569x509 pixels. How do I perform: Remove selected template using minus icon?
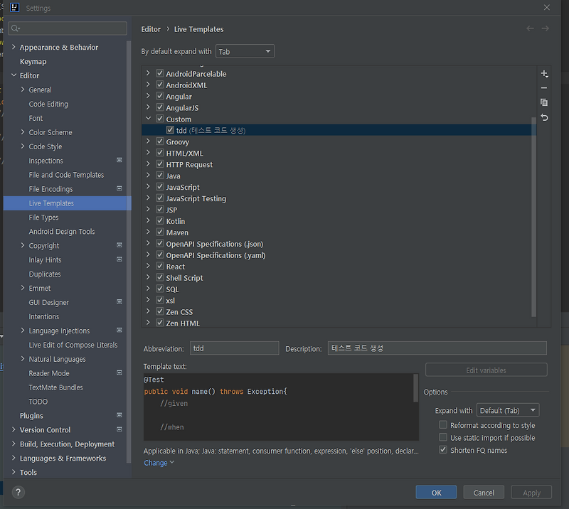[x=544, y=88]
